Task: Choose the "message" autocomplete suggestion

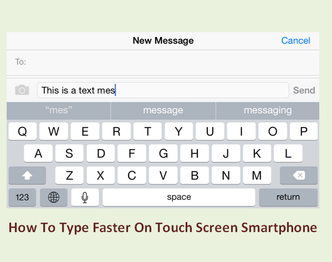Action: (163, 110)
